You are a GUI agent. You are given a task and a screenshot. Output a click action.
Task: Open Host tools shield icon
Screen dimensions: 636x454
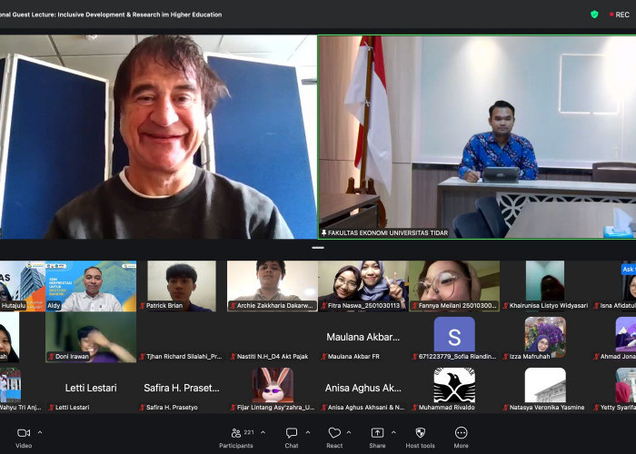pyautogui.click(x=420, y=433)
